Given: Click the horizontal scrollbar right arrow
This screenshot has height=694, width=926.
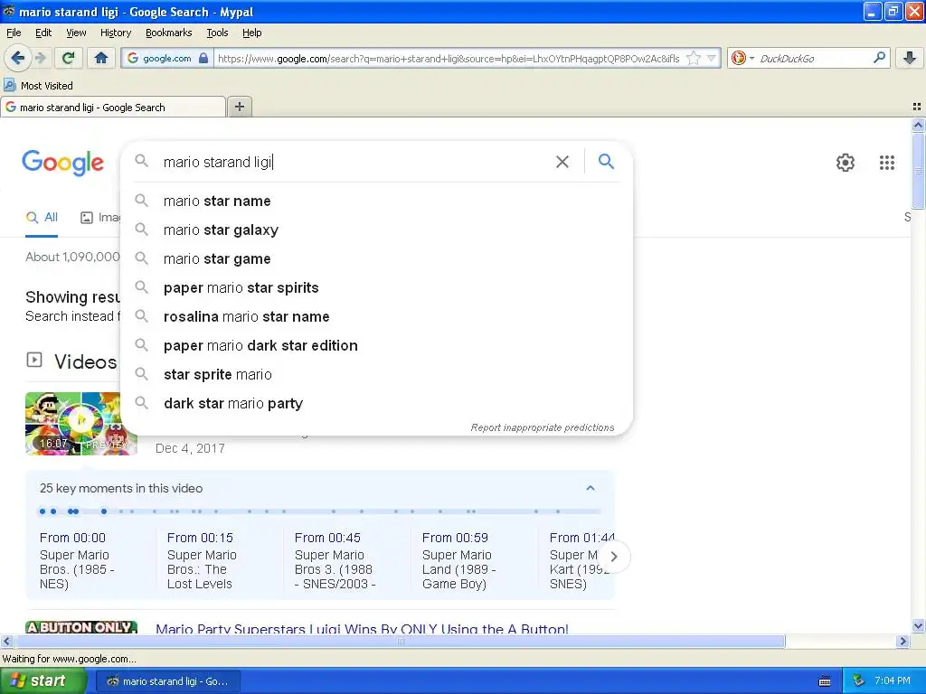Looking at the screenshot, I should 902,641.
